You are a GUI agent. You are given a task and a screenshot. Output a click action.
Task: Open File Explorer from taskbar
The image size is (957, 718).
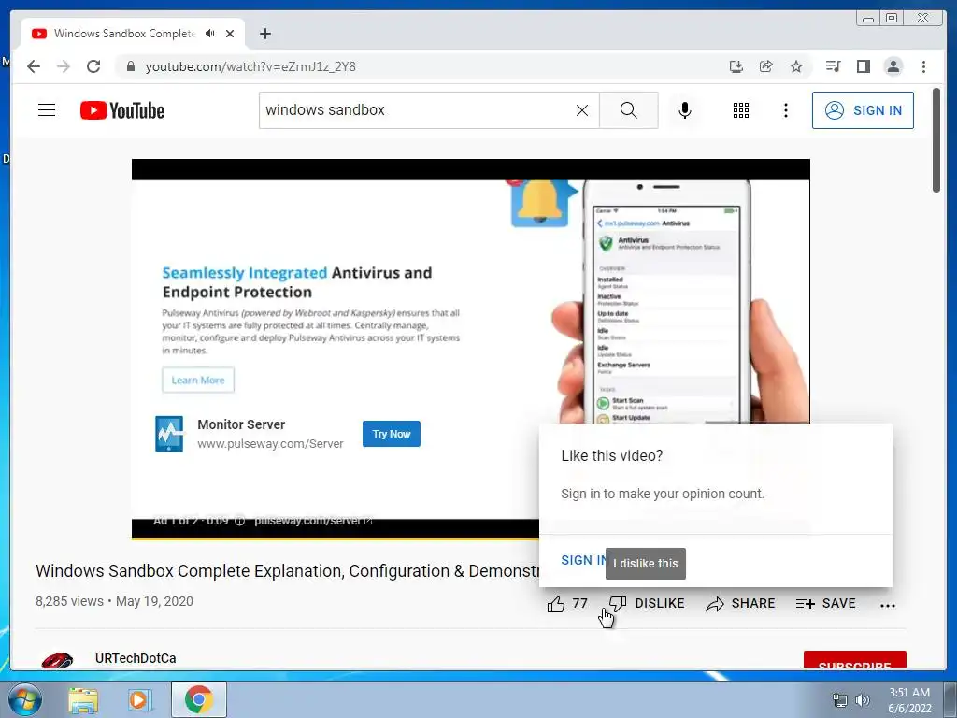[x=83, y=700]
